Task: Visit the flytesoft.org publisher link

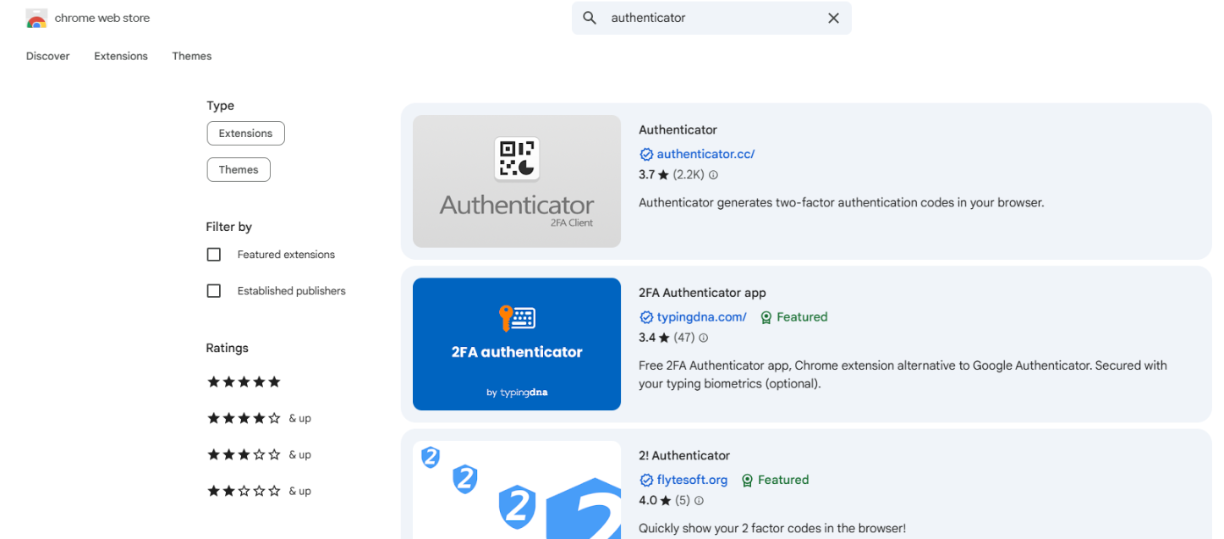Action: [692, 480]
